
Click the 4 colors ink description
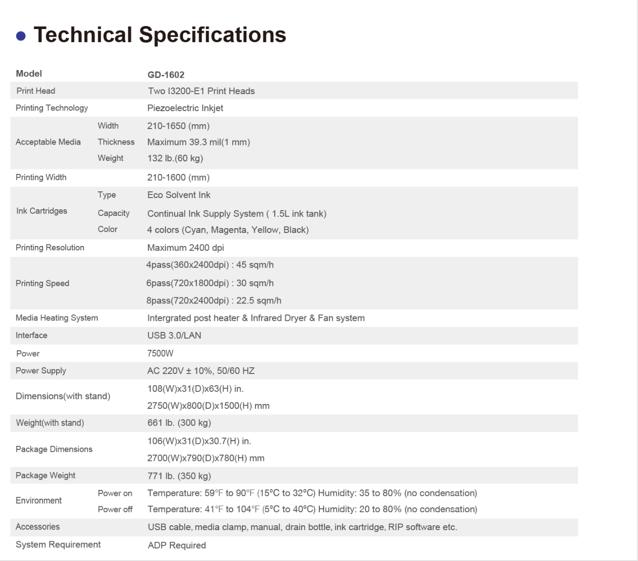point(228,230)
